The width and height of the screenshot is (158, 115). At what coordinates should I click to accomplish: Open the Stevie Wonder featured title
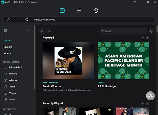click(x=52, y=86)
